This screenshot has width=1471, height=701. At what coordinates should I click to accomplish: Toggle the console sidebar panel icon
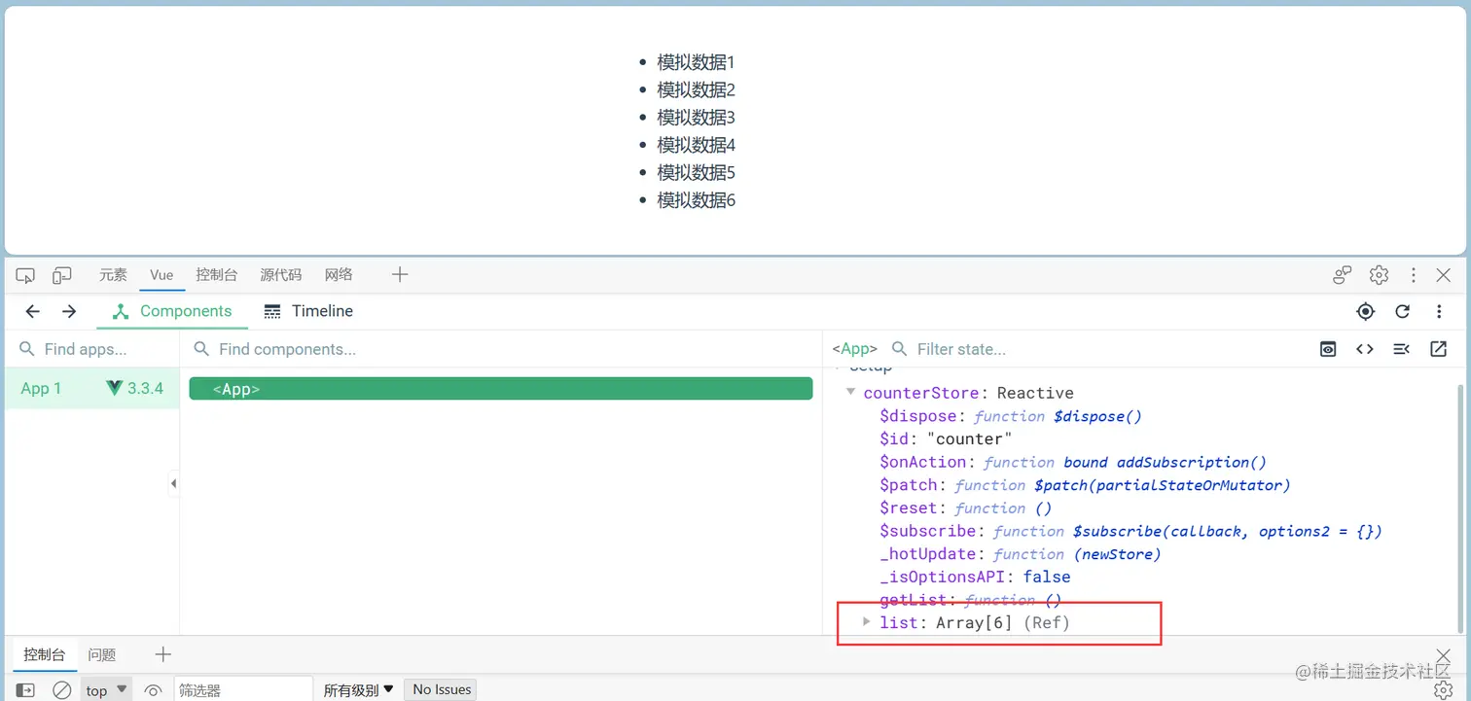[x=26, y=690]
